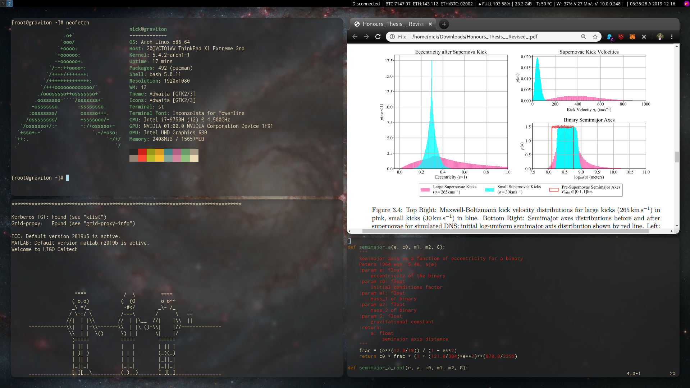The image size is (690, 388).
Task: Click the PDF horizontal scrollbar
Action: (x=506, y=231)
